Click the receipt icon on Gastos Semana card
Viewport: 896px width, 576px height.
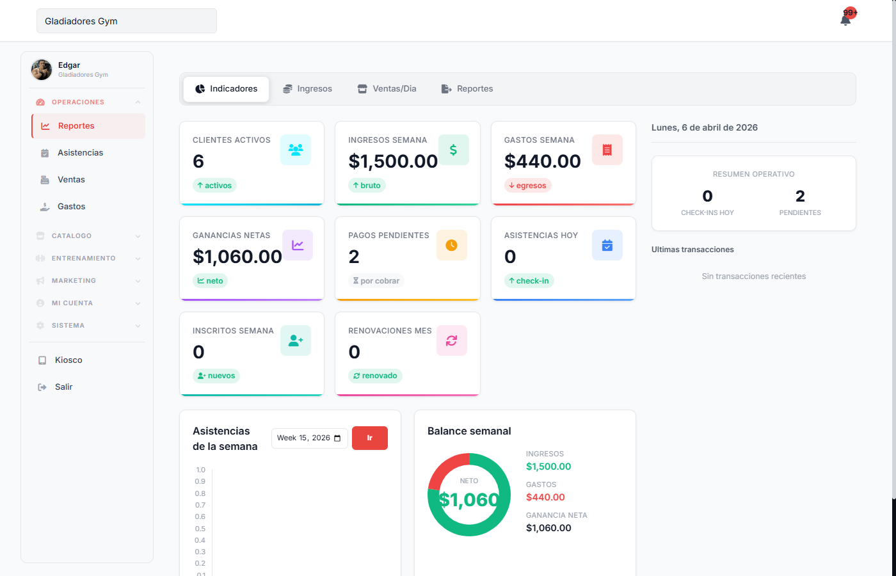tap(607, 149)
